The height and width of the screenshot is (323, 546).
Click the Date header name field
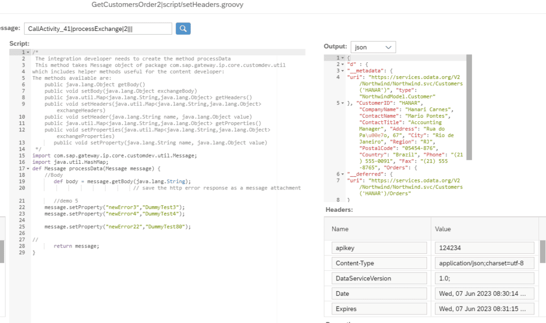click(379, 294)
